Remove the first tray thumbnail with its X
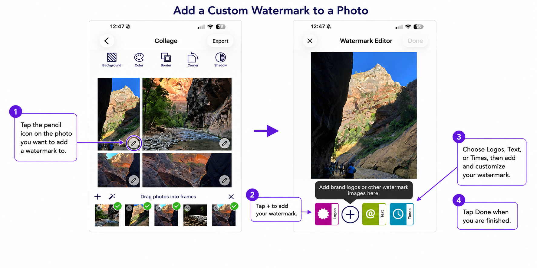Image resolution: width=537 pixels, height=268 pixels. (99, 208)
